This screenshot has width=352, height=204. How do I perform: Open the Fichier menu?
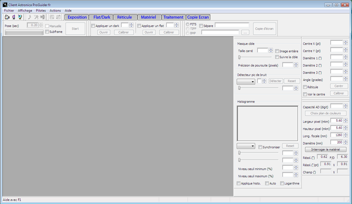[x=9, y=11]
